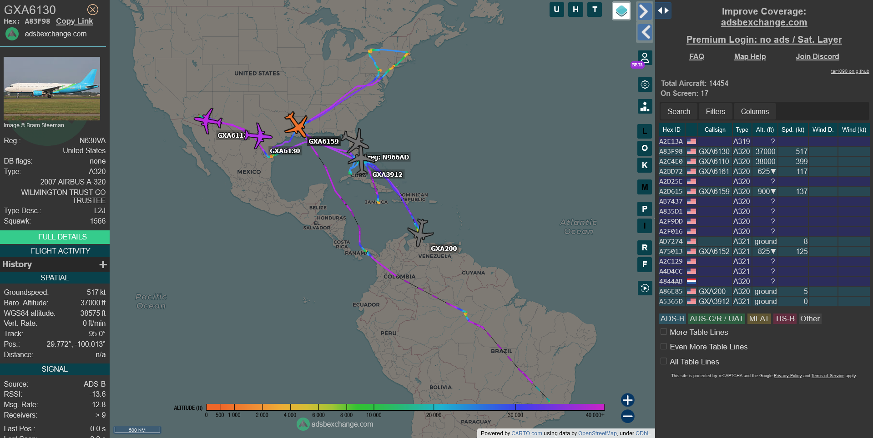Zoom out with the minus button
This screenshot has width=873, height=438.
click(628, 416)
